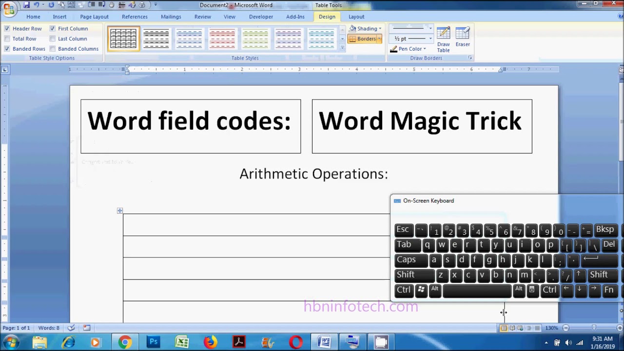Screen dimensions: 624x351
Task: Uncheck the First Column checkbox
Action: pyautogui.click(x=52, y=29)
